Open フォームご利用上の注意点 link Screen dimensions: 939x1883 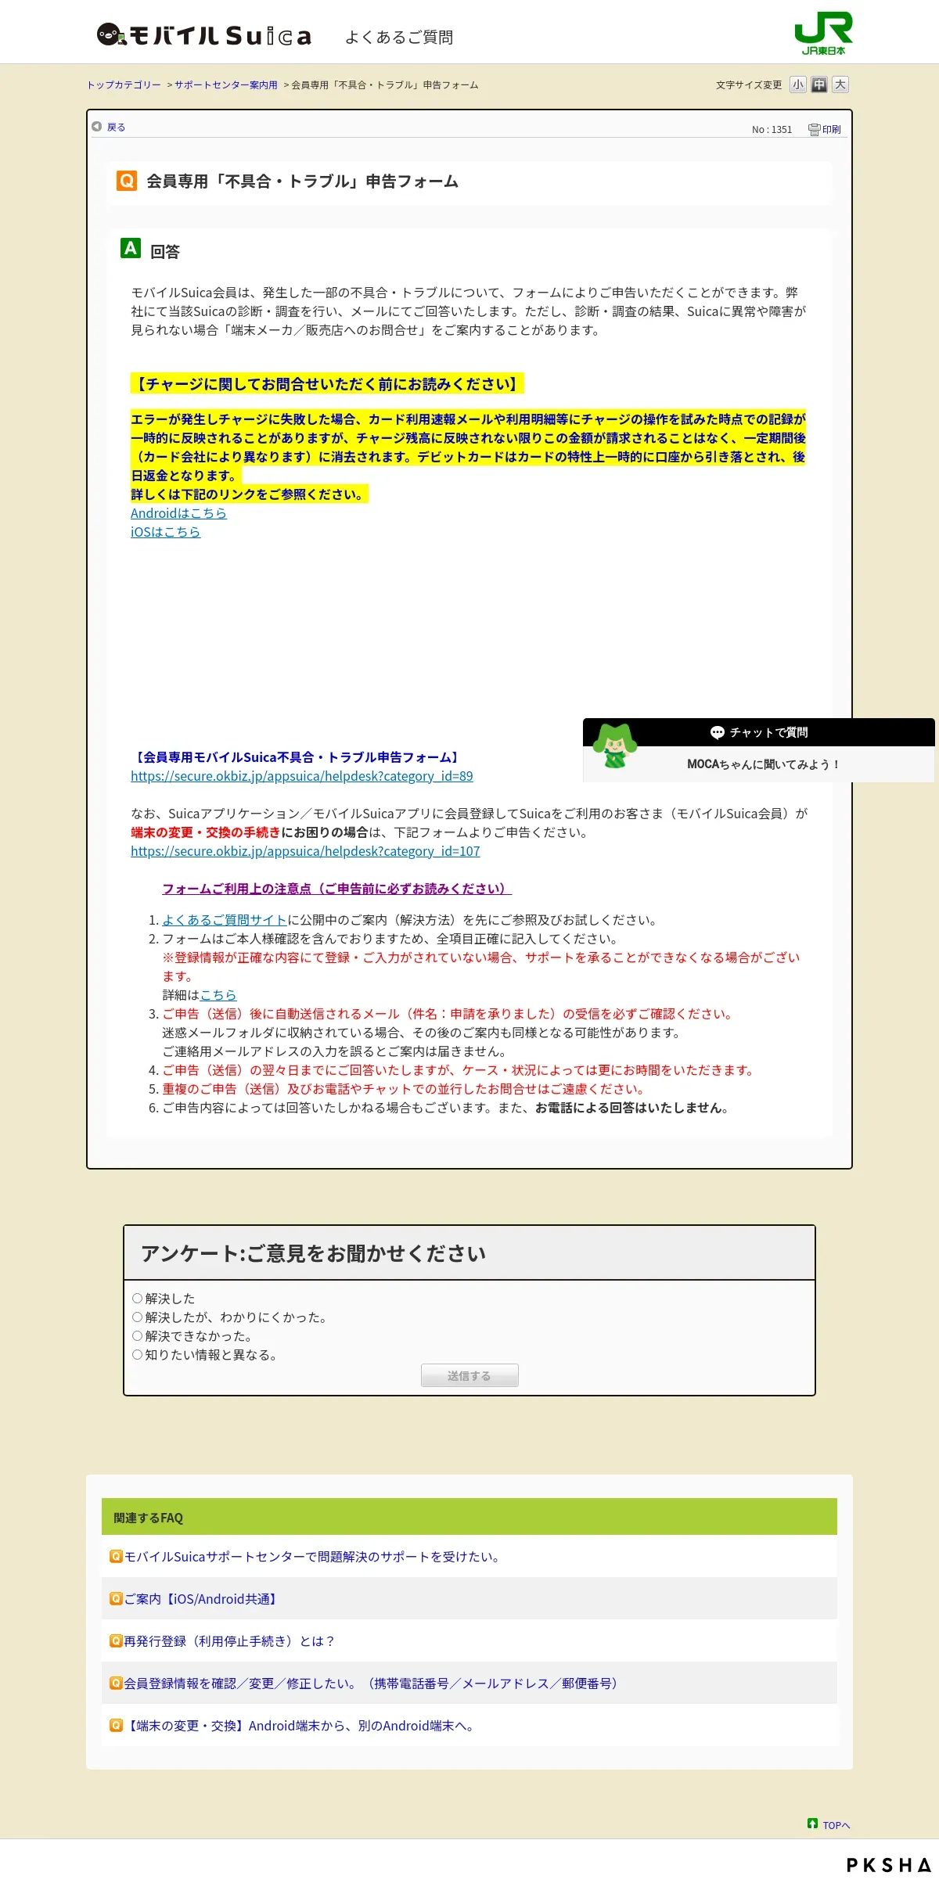[x=336, y=889]
